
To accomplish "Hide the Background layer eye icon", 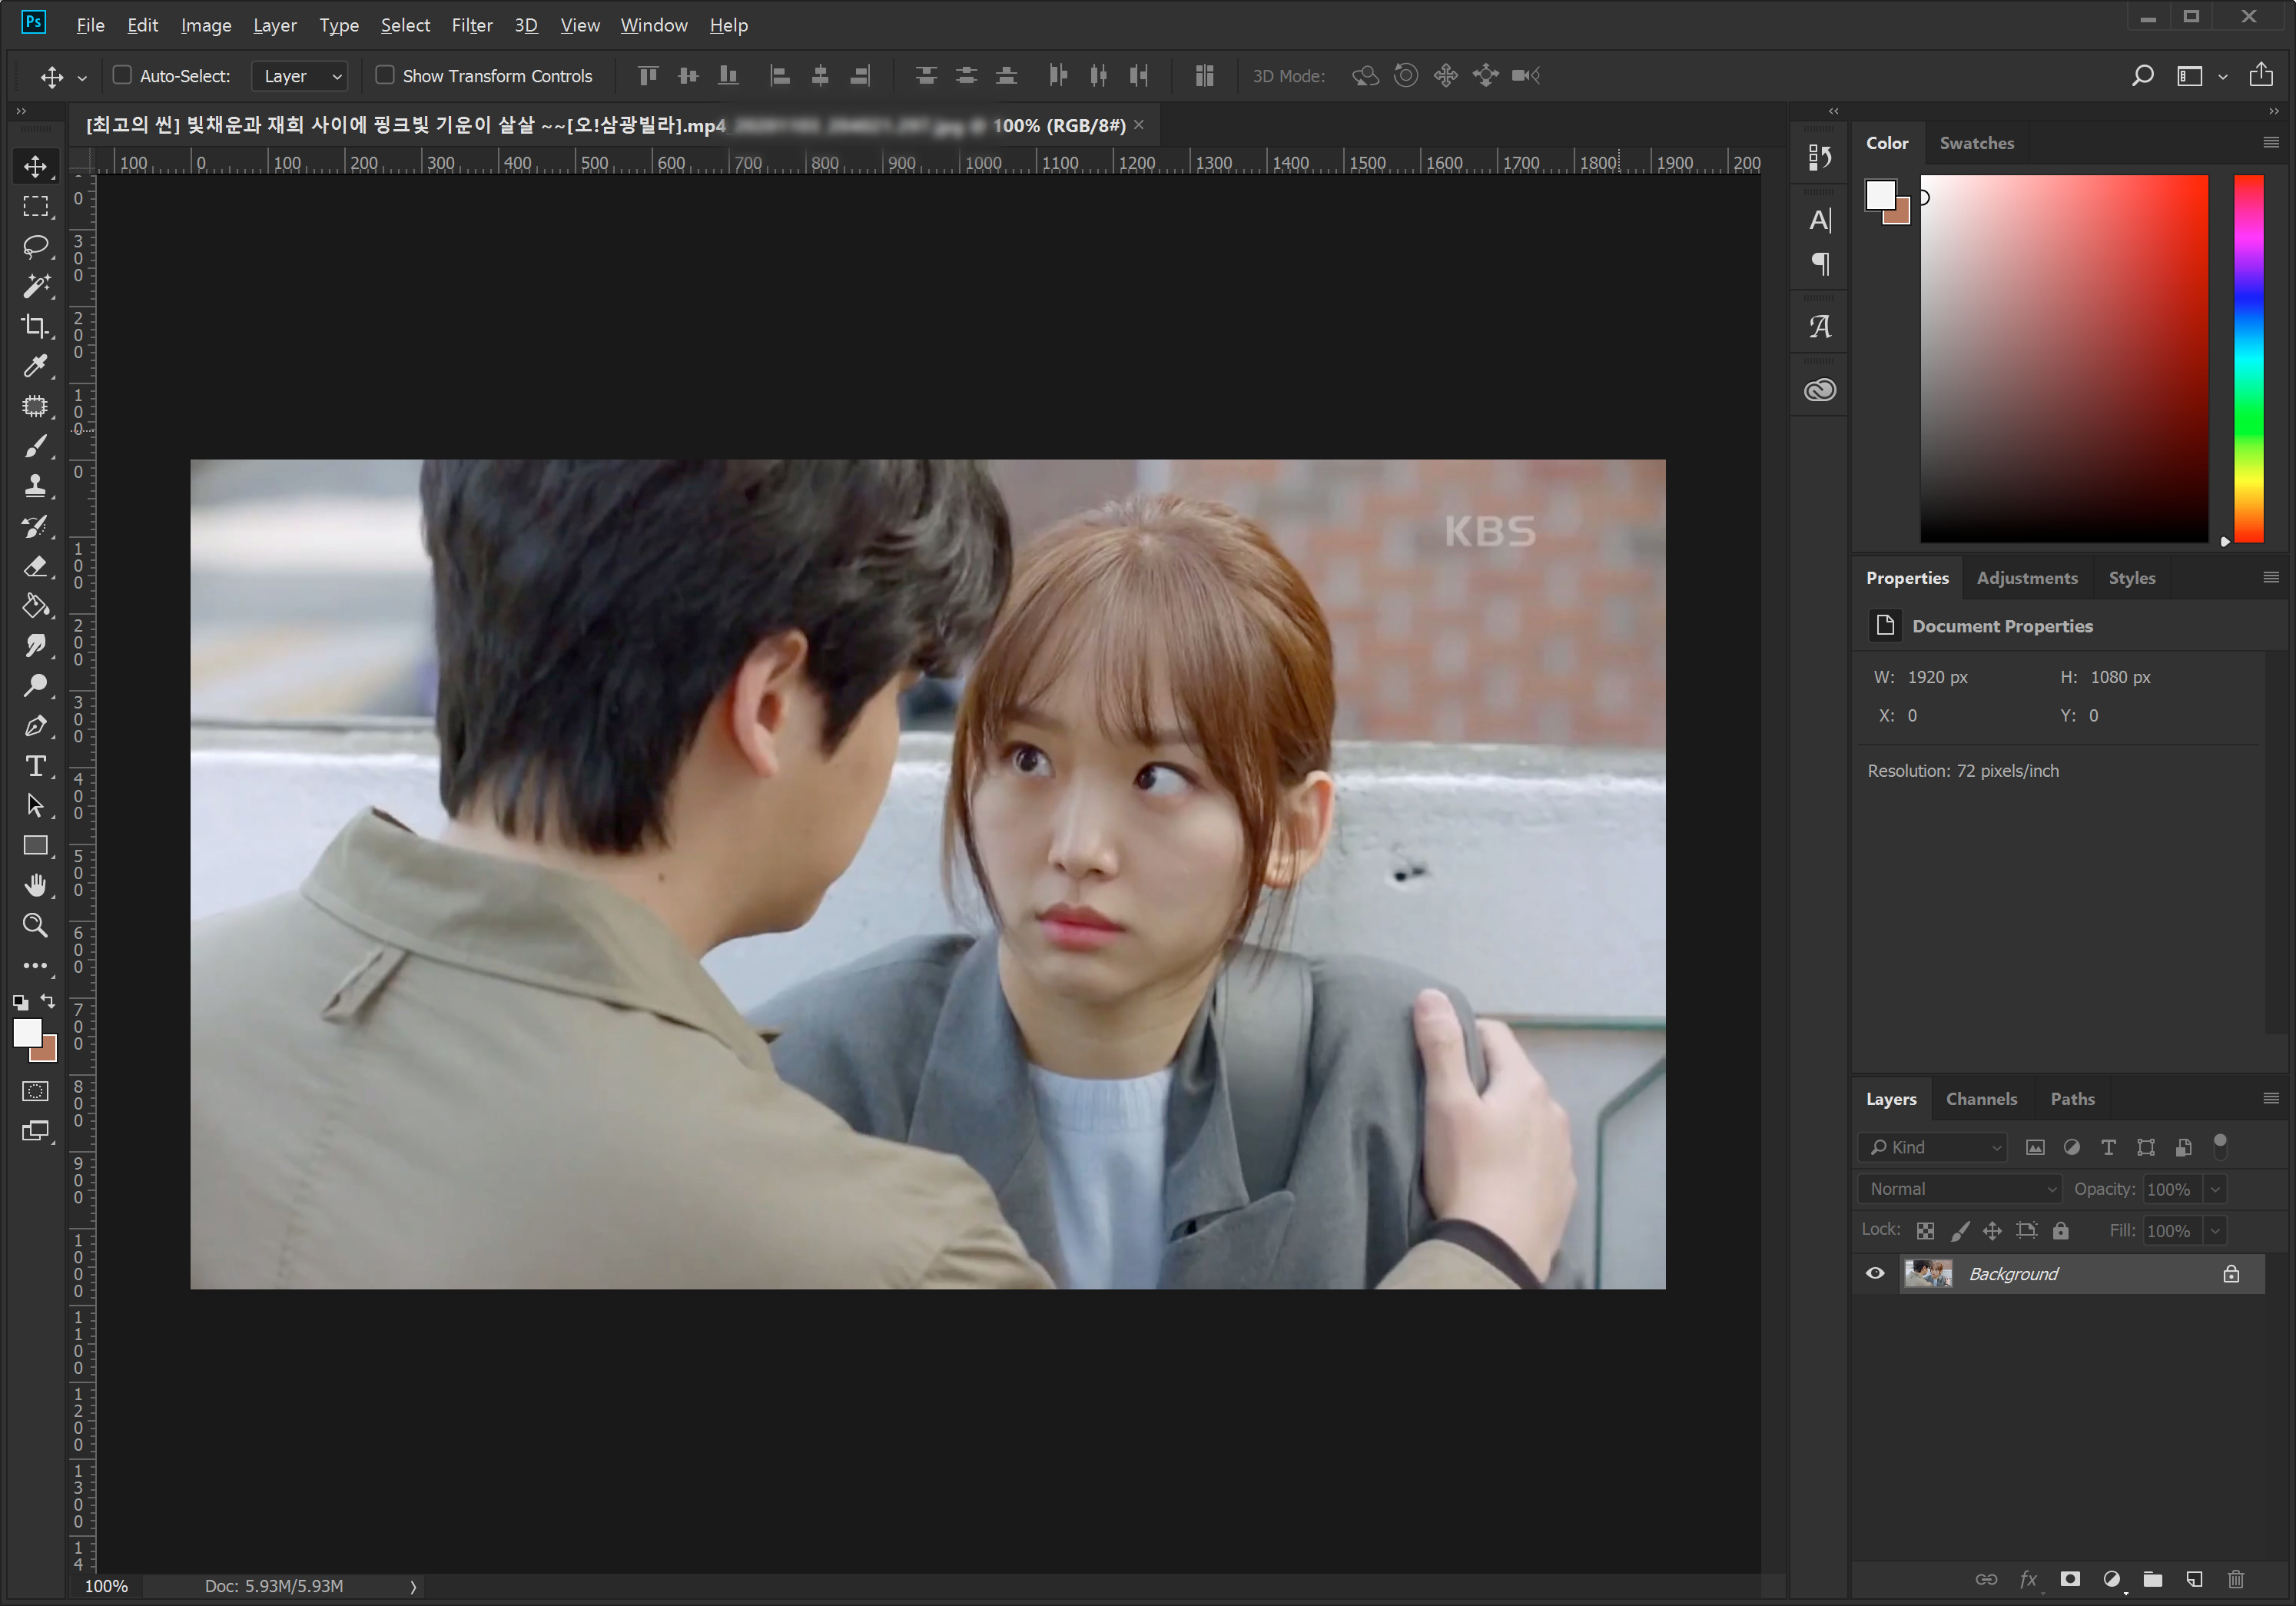I will click(1875, 1273).
